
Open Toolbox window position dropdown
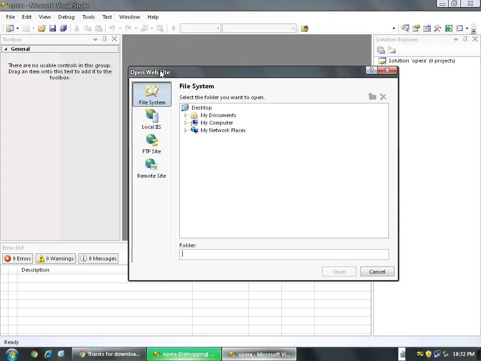[95, 39]
